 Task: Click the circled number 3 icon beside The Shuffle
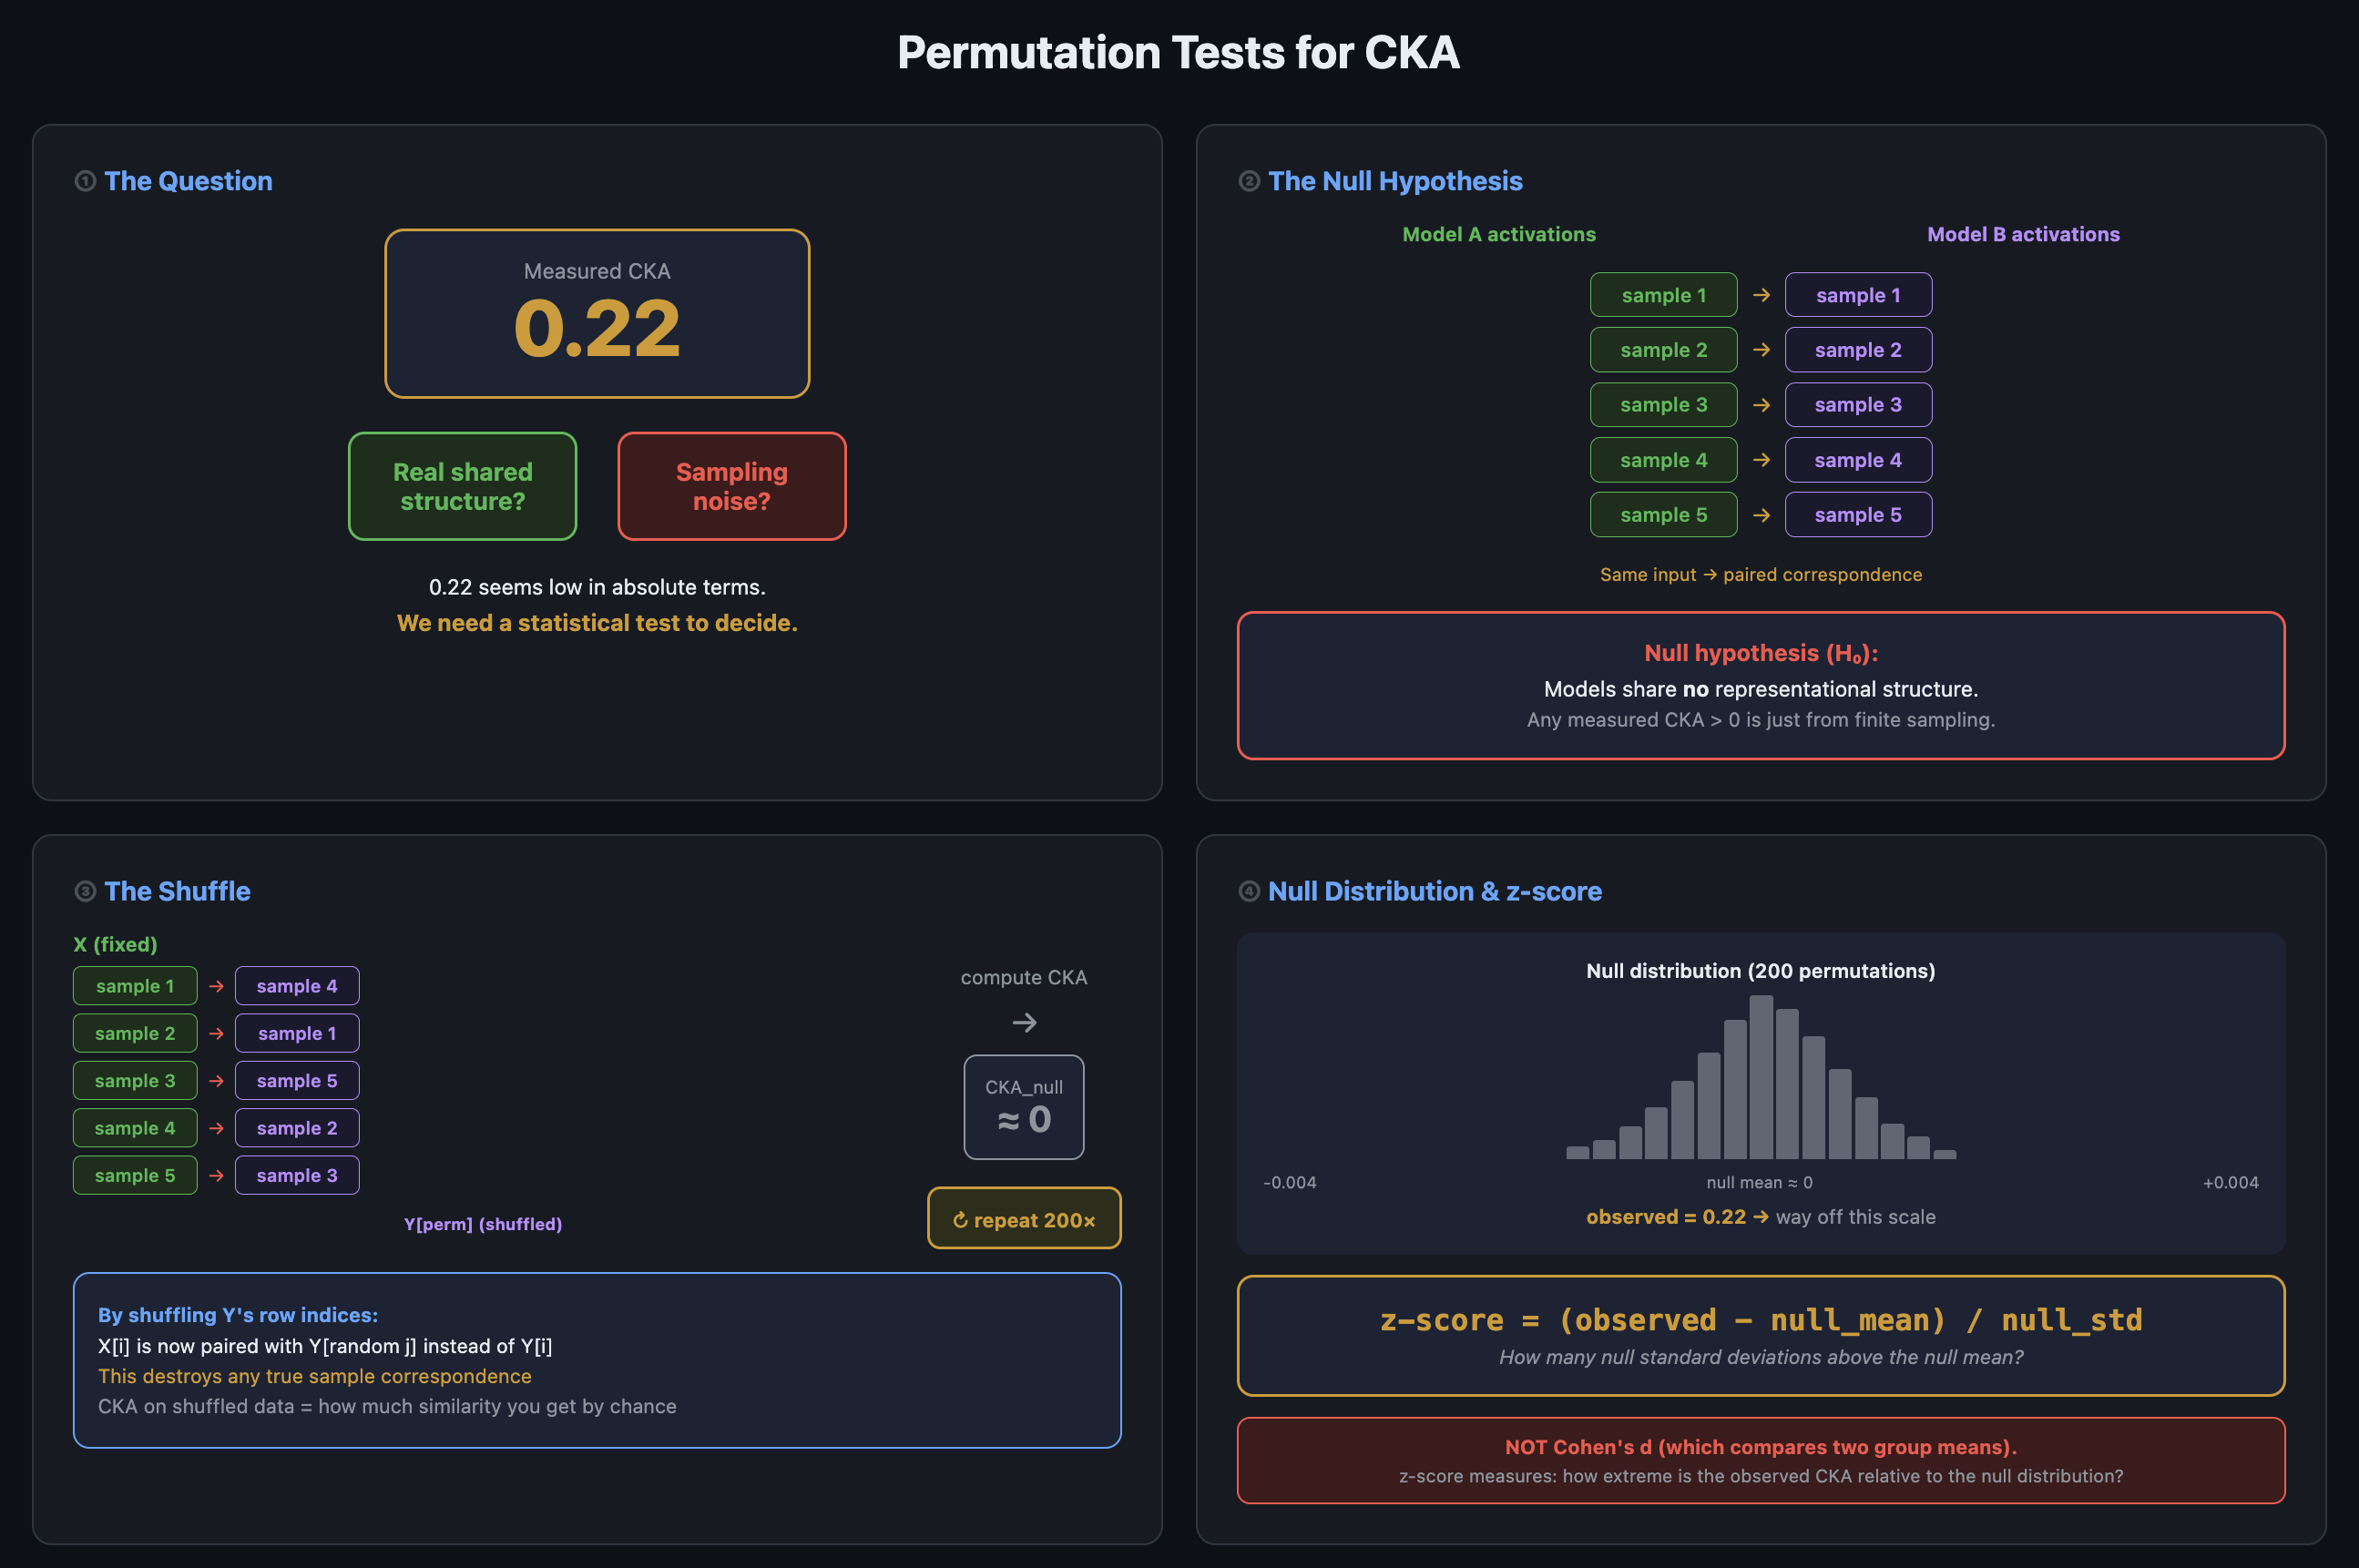[85, 891]
